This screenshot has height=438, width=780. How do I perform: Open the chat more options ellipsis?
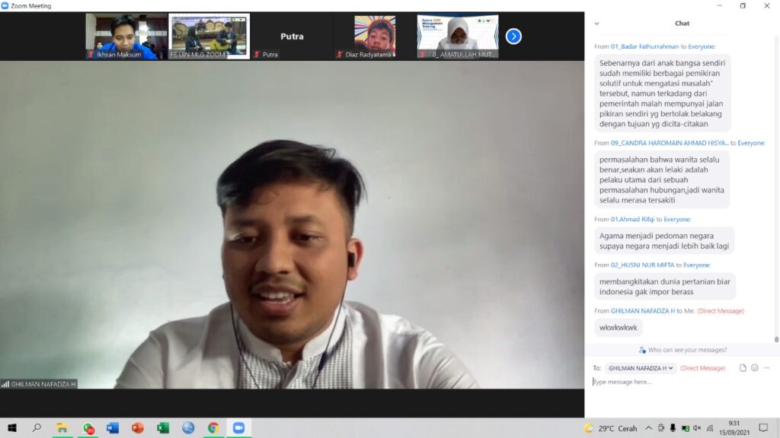pyautogui.click(x=767, y=368)
